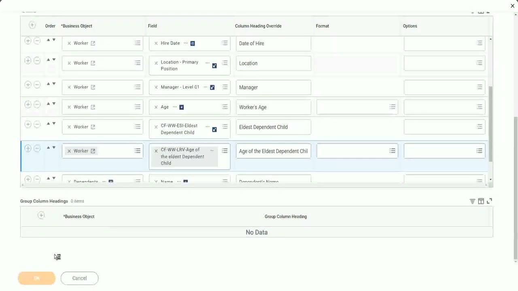
Task: Expand Group Column Headings to full screen
Action: pyautogui.click(x=489, y=201)
